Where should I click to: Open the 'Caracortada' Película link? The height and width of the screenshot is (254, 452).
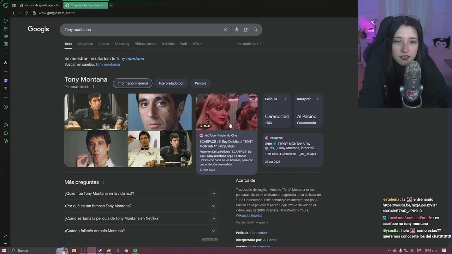259,233
